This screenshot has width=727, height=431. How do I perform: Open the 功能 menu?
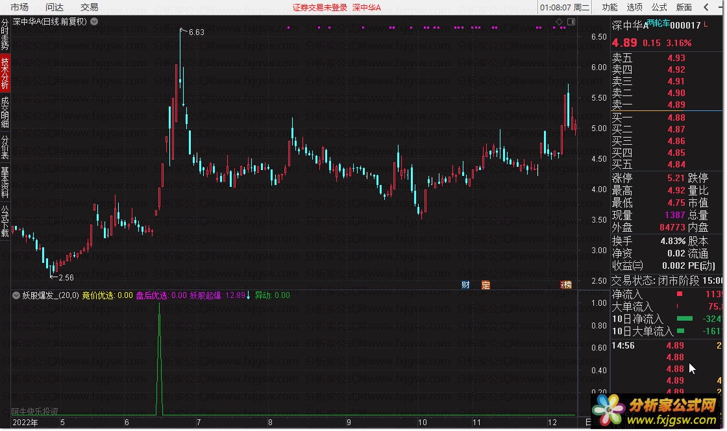coord(610,7)
